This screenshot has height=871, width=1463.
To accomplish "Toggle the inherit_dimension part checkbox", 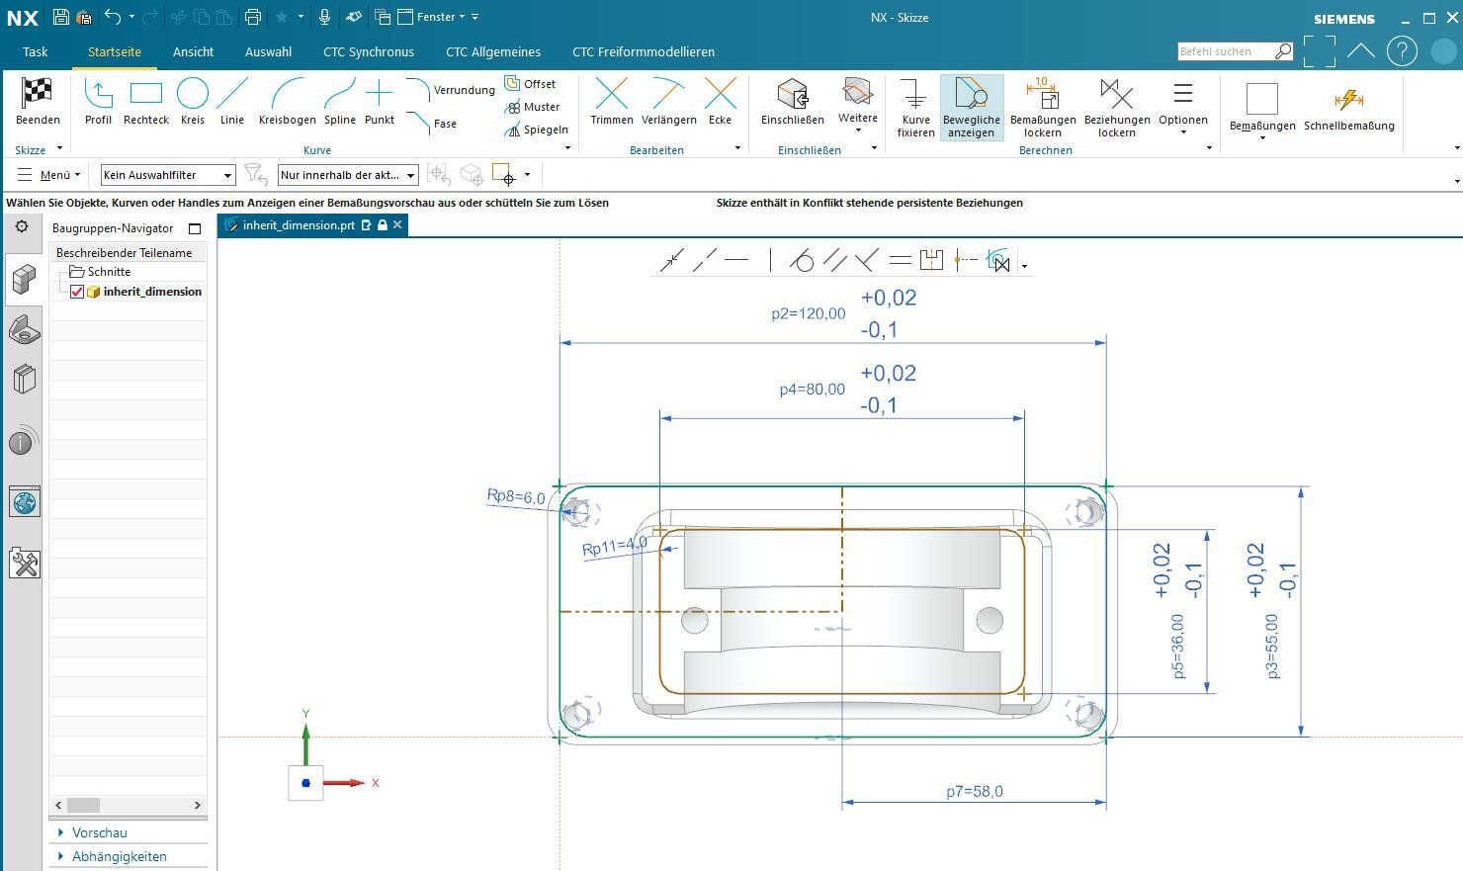I will click(77, 292).
